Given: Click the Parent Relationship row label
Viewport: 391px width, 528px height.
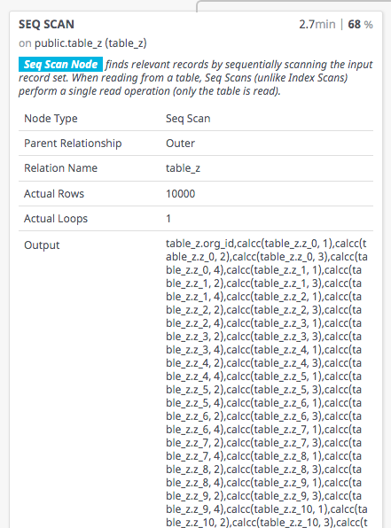Looking at the screenshot, I should click(73, 144).
